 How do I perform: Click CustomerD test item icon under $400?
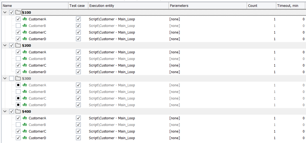pyautogui.click(x=25, y=138)
